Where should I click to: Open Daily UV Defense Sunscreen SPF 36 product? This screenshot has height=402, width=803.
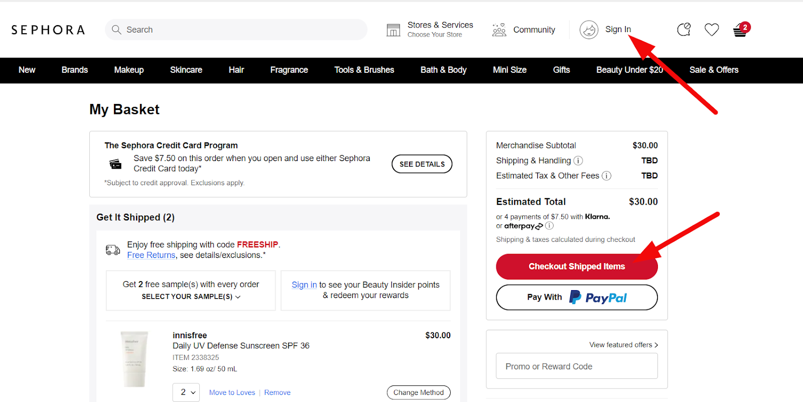(x=241, y=346)
